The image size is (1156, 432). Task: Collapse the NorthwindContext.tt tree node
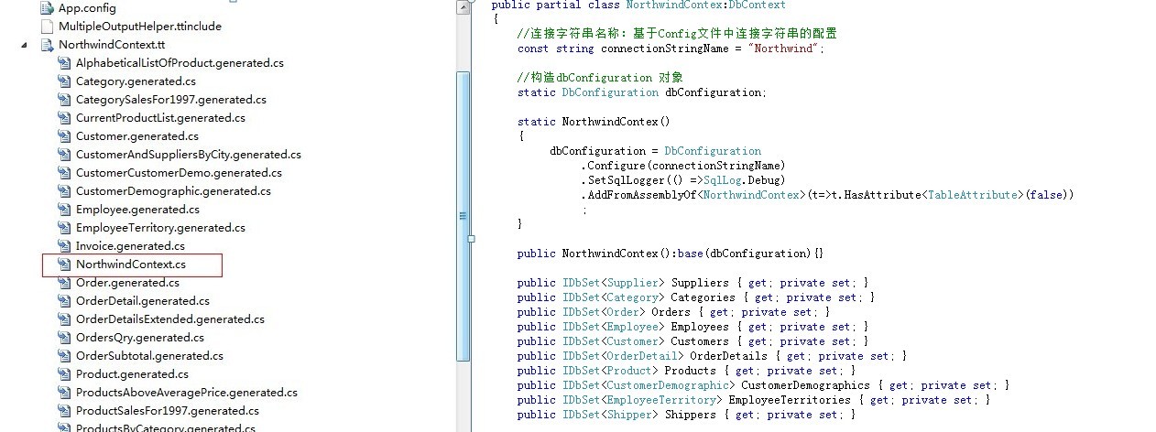[x=24, y=45]
